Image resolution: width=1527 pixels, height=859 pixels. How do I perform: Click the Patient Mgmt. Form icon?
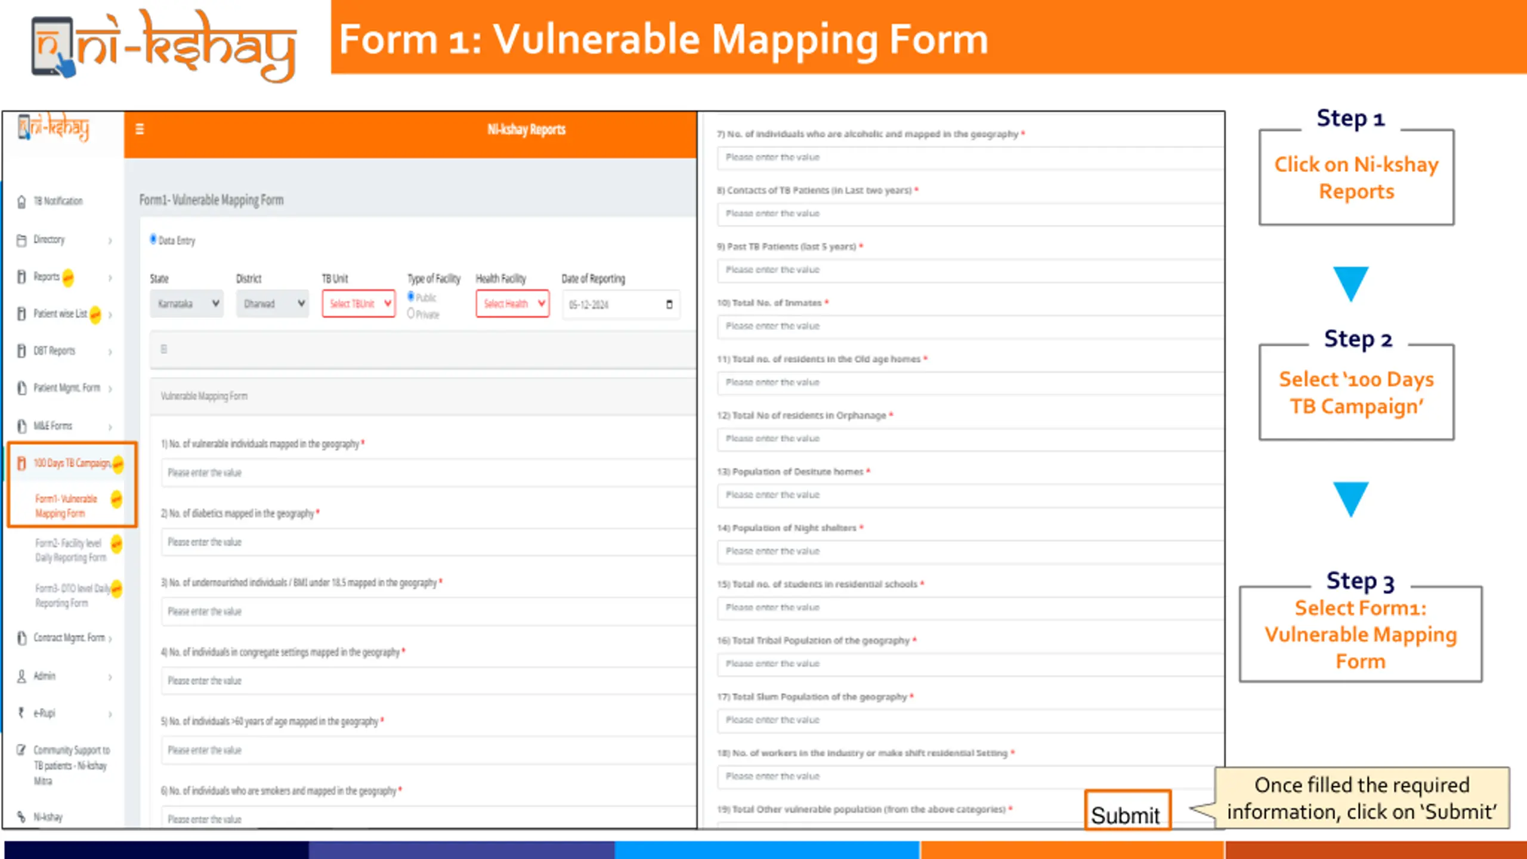coord(21,388)
